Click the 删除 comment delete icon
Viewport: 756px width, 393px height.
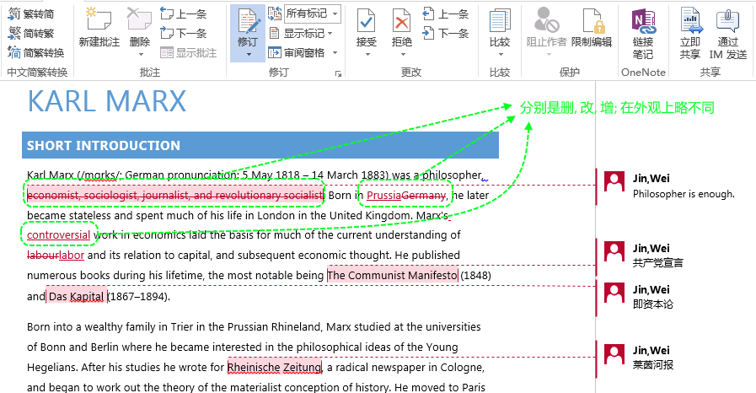click(139, 19)
